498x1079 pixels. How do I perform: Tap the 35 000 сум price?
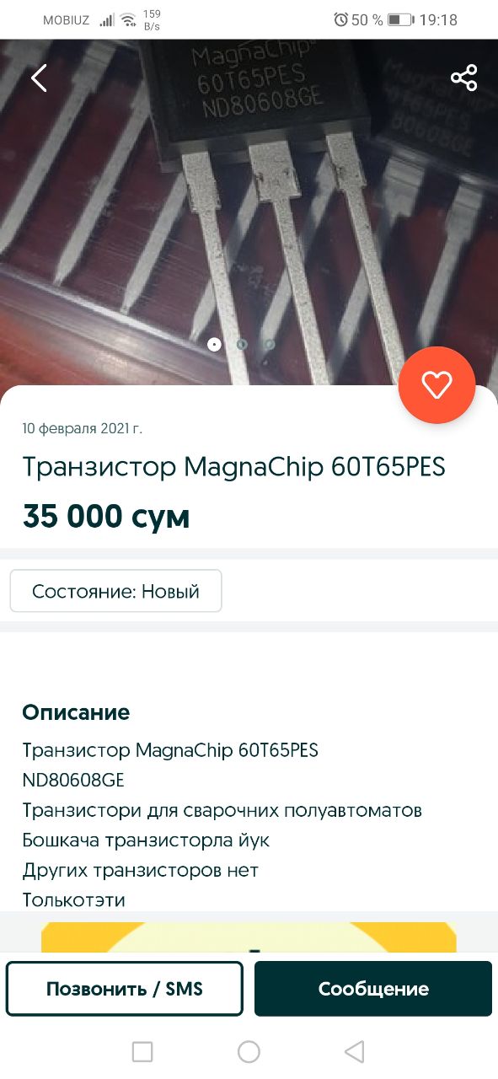coord(106,516)
